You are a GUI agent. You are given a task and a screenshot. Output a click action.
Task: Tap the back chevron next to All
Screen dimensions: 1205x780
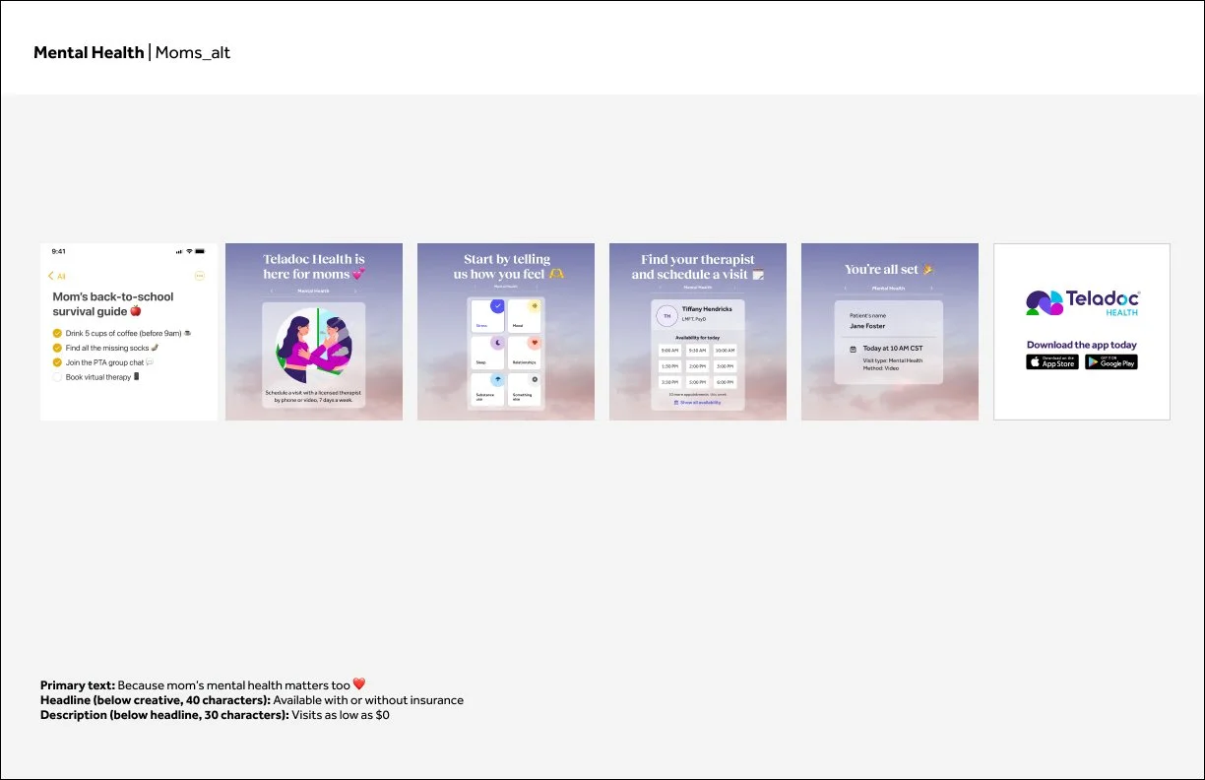pyautogui.click(x=50, y=276)
